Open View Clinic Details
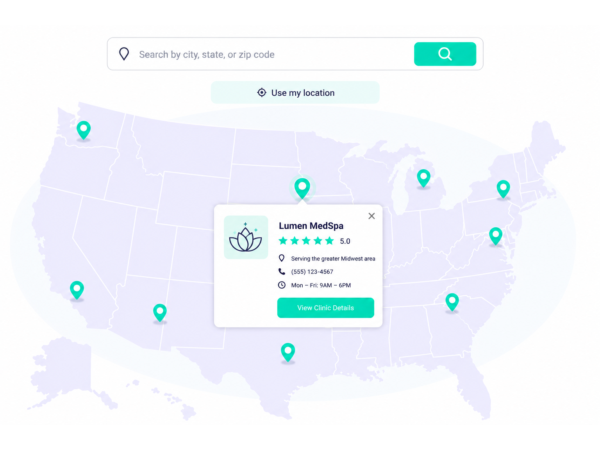Screen dimensions: 600x450 point(326,308)
